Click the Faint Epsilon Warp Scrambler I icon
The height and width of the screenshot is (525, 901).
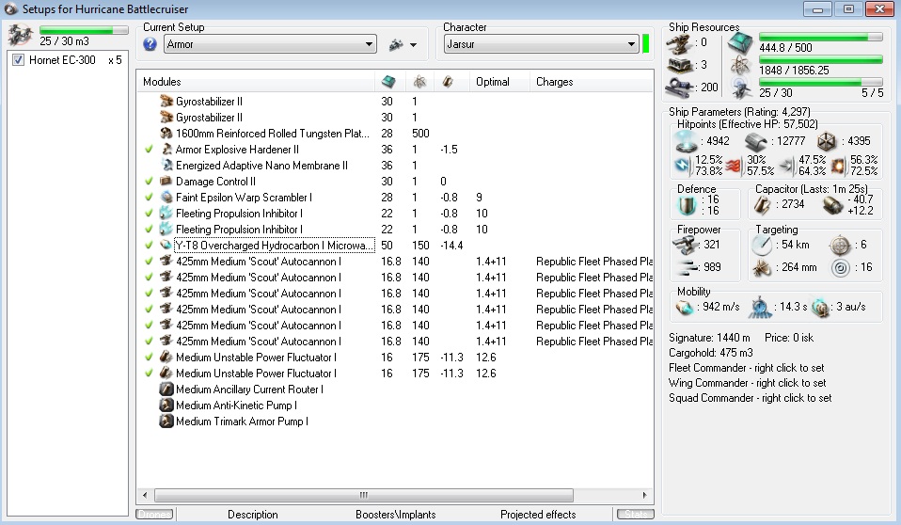click(166, 198)
